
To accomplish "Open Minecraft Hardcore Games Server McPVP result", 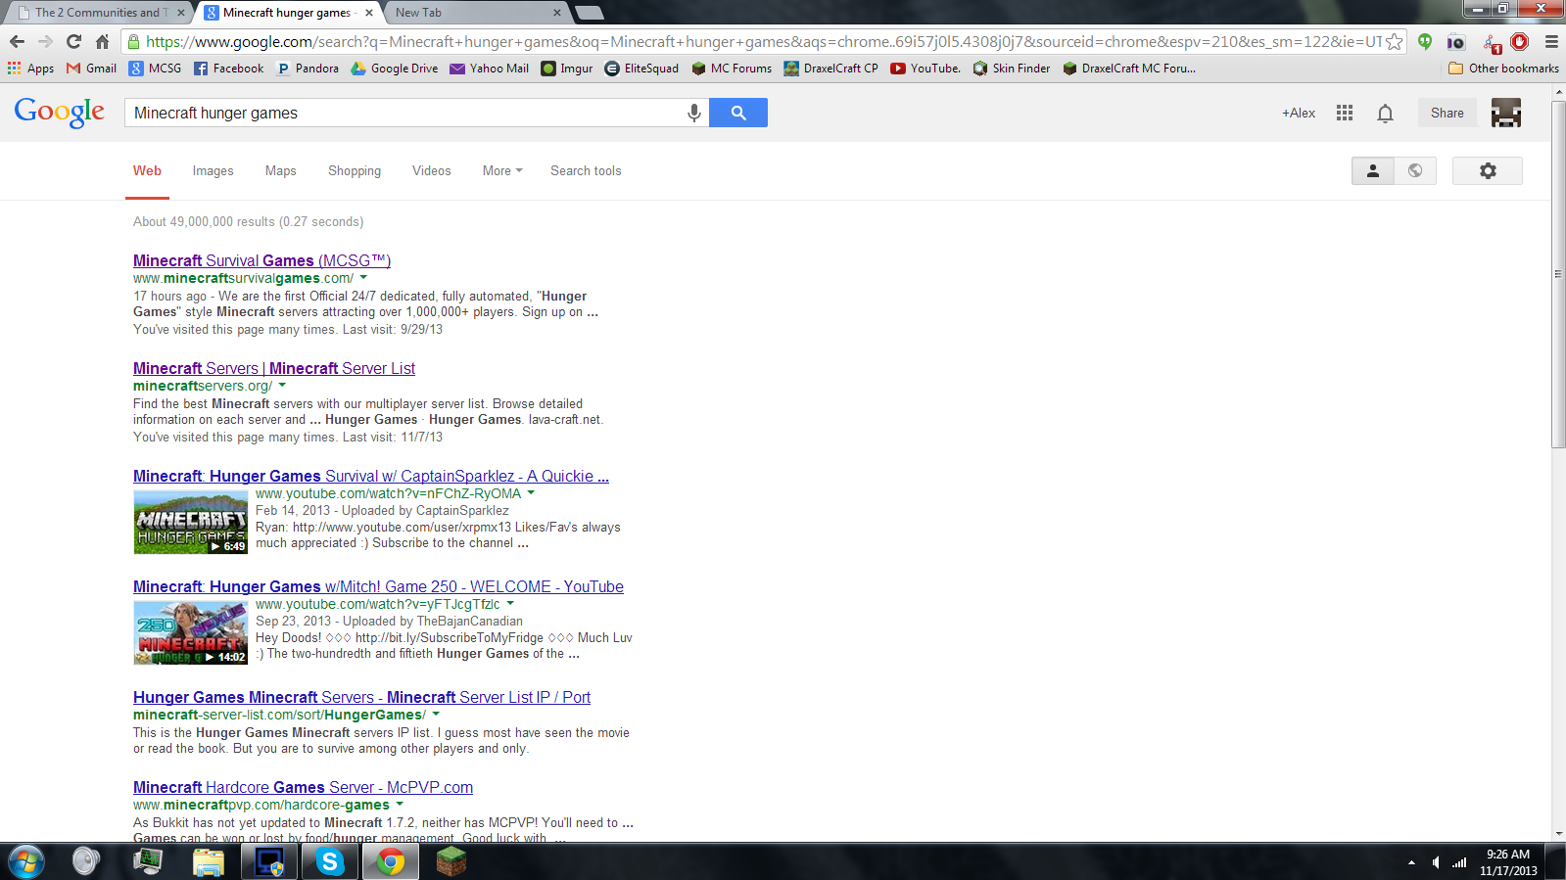I will tap(303, 787).
